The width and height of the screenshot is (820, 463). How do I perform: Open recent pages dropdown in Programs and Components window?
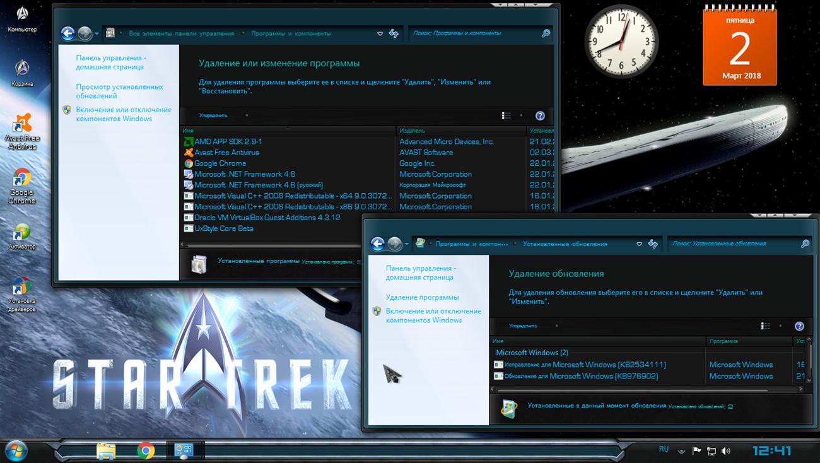[x=97, y=34]
